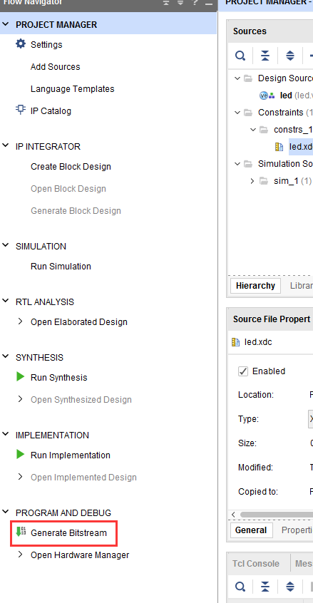Switch to the Hierarchy tab
313x603 pixels.
click(x=255, y=286)
